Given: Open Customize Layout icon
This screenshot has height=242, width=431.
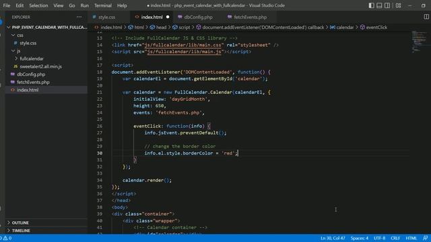Looking at the screenshot, I should tap(398, 5).
